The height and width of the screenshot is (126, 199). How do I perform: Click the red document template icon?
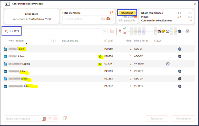coord(44,119)
